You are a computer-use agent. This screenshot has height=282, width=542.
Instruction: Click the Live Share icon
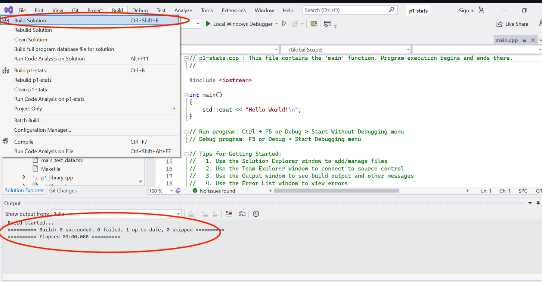tap(499, 24)
